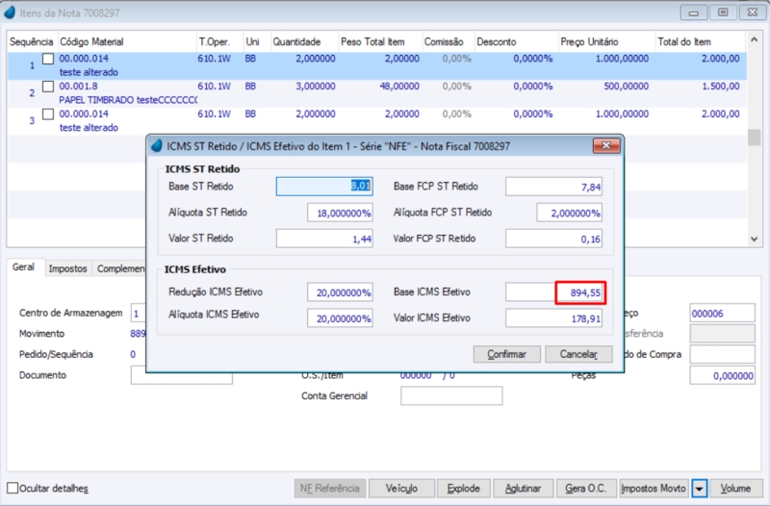This screenshot has width=770, height=506.
Task: Enable the Ocultar detalhes checkbox
Action: [x=13, y=488]
